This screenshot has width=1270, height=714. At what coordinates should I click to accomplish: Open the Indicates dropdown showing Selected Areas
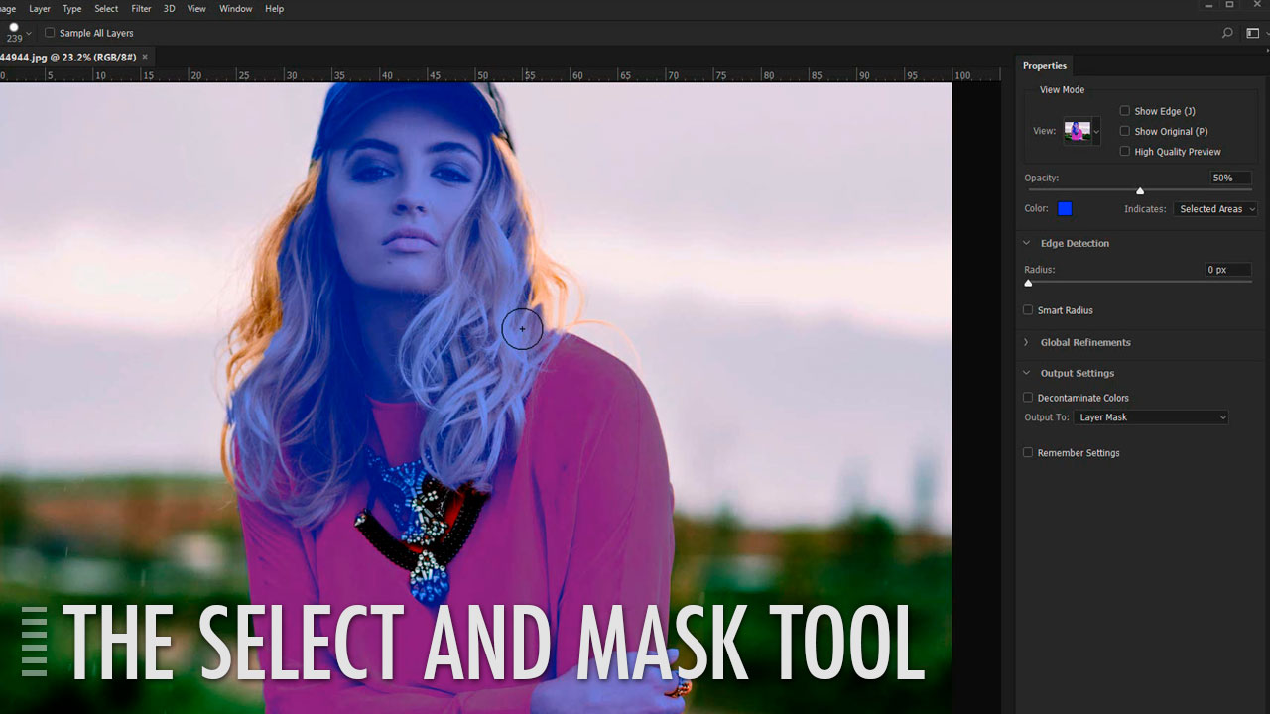(1214, 208)
